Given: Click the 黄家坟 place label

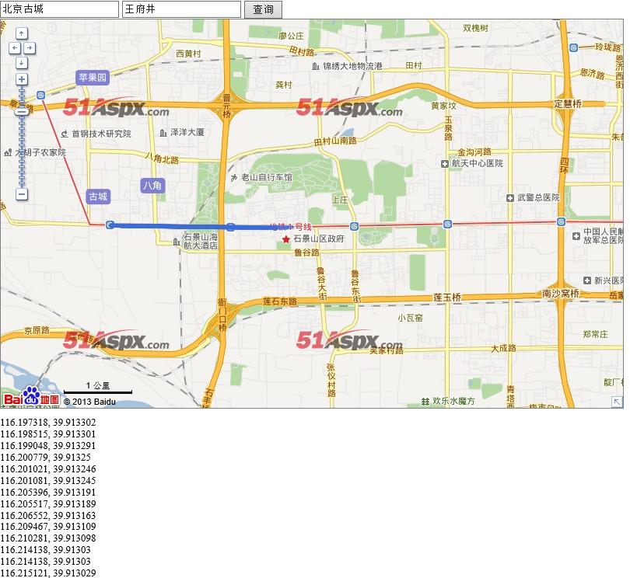Looking at the screenshot, I should 443,106.
